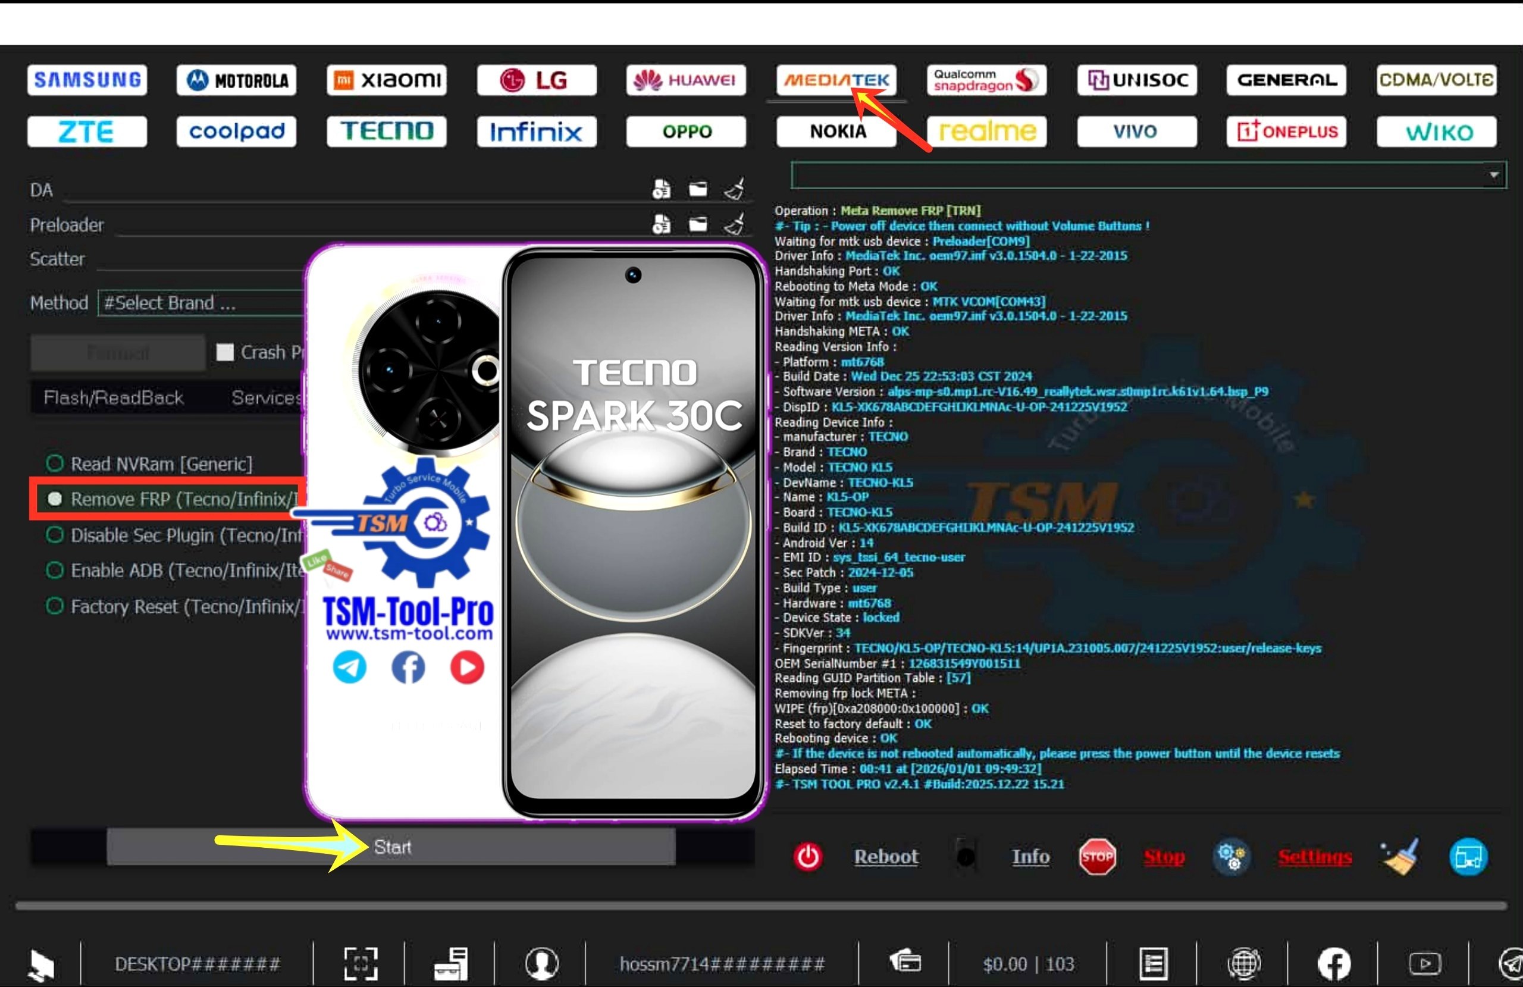The width and height of the screenshot is (1523, 987).
Task: Browse for DA file with folder icon
Action: click(698, 189)
